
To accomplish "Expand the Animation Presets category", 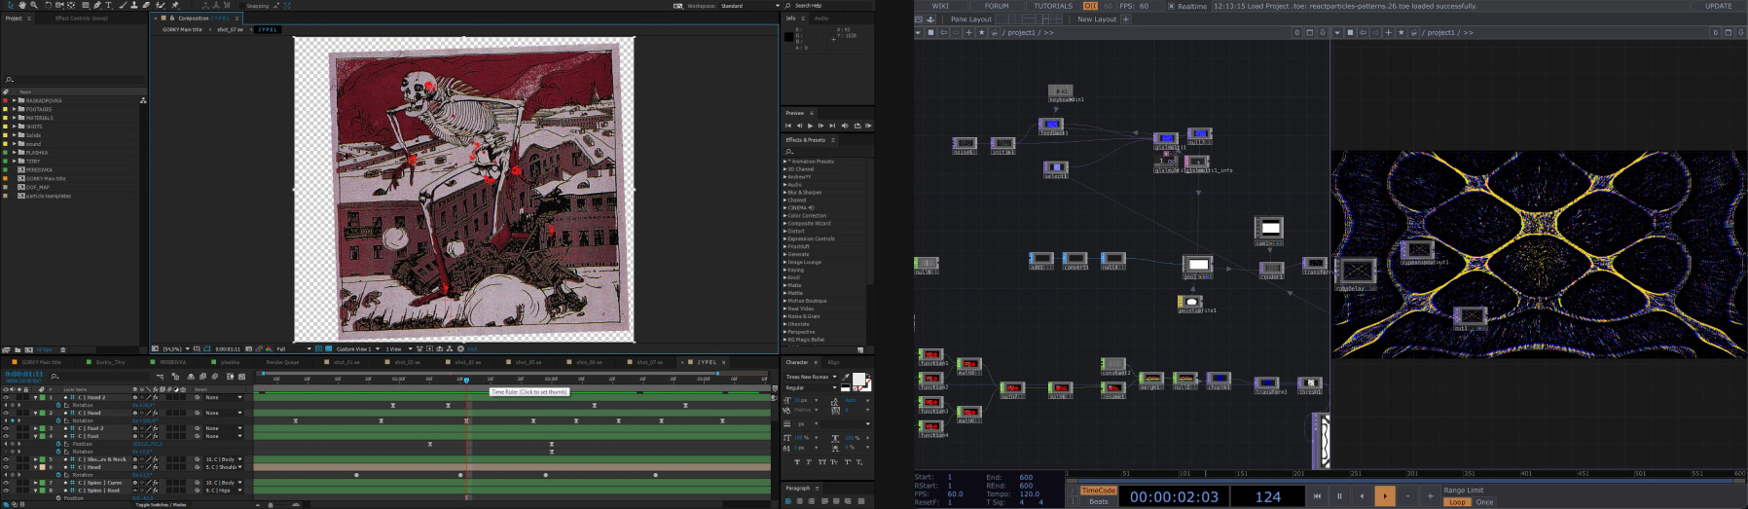I will tap(785, 162).
